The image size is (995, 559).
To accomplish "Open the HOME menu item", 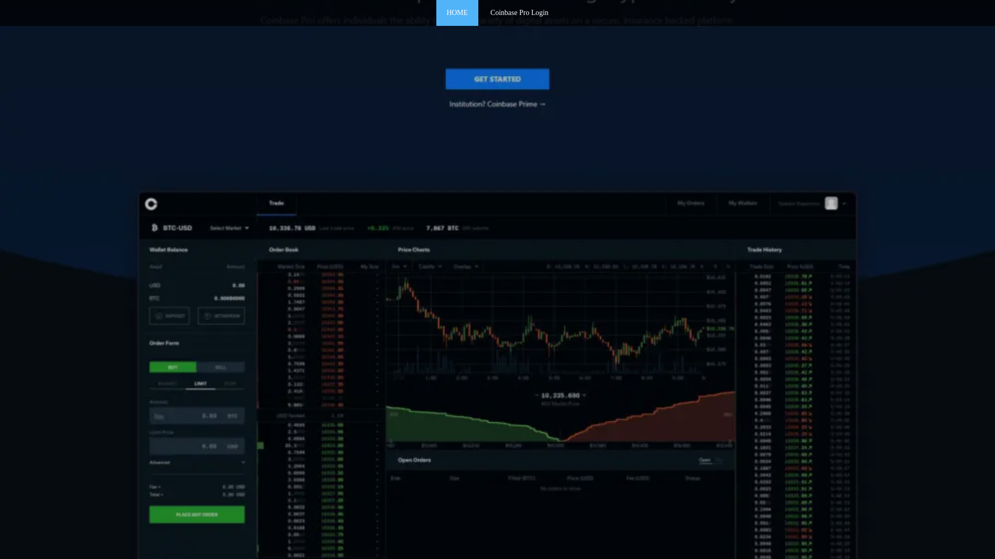I will coord(457,12).
